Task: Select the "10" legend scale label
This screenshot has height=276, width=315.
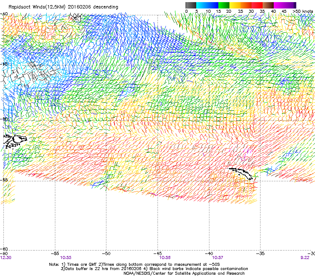Action: point(208,11)
